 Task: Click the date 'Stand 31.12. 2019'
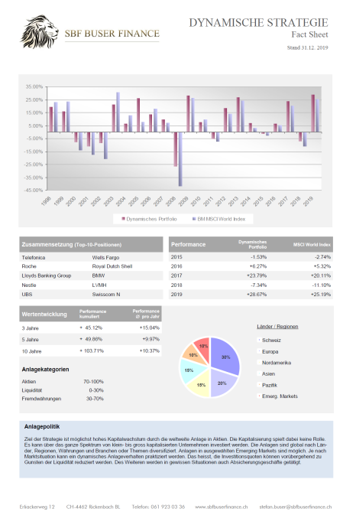pos(308,47)
